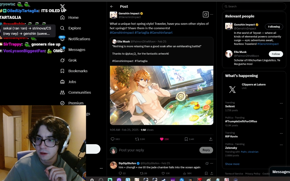Toggle bookmark on post showing 2.4K
This screenshot has width=290, height=181.
click(x=186, y=139)
